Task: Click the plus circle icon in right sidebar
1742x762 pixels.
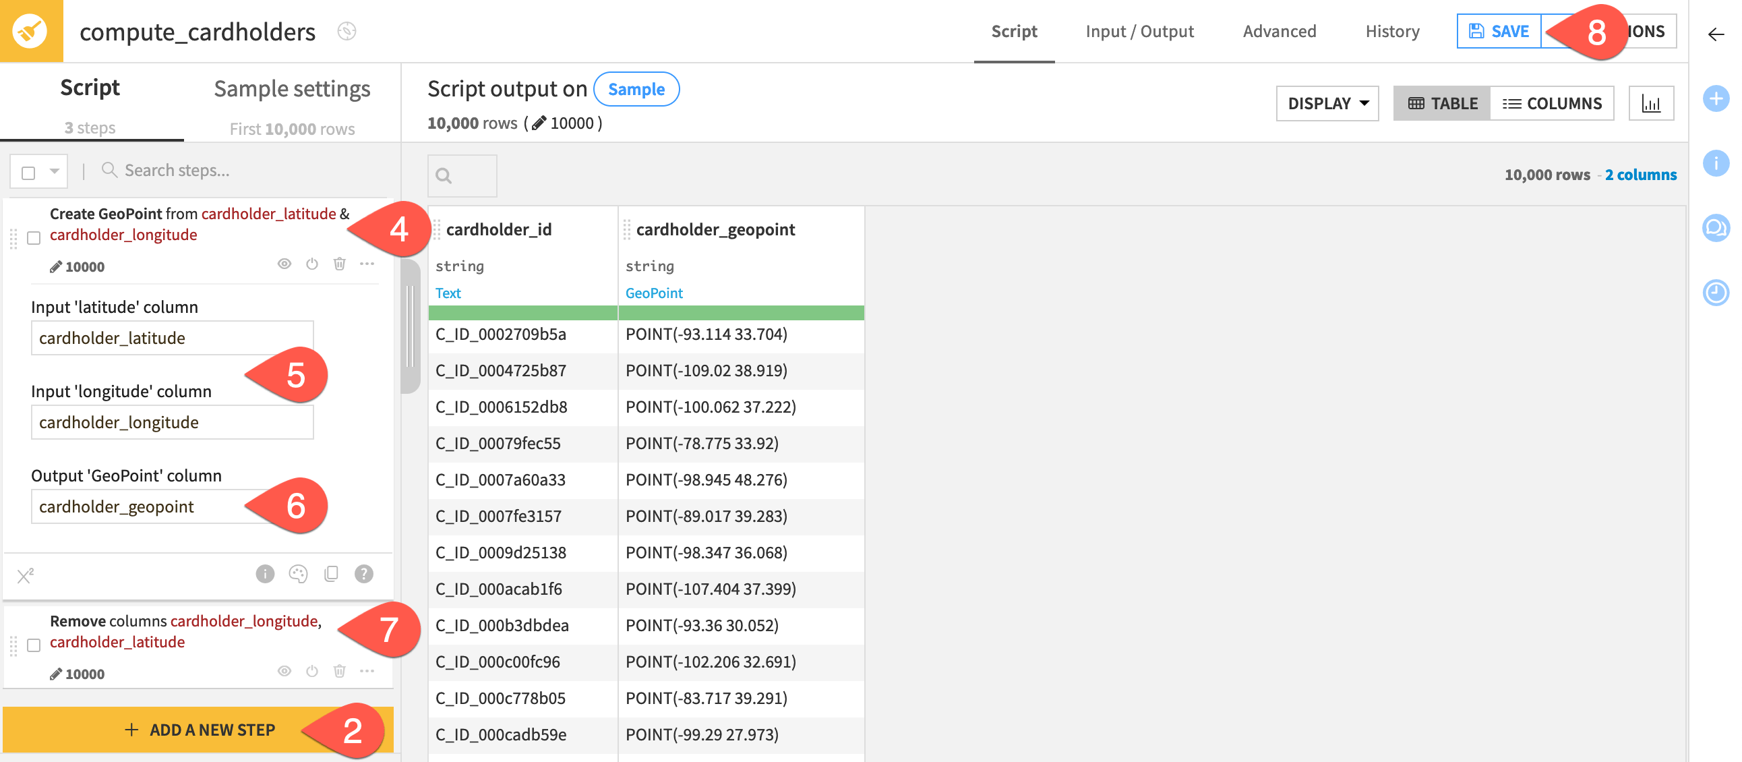Action: tap(1716, 98)
